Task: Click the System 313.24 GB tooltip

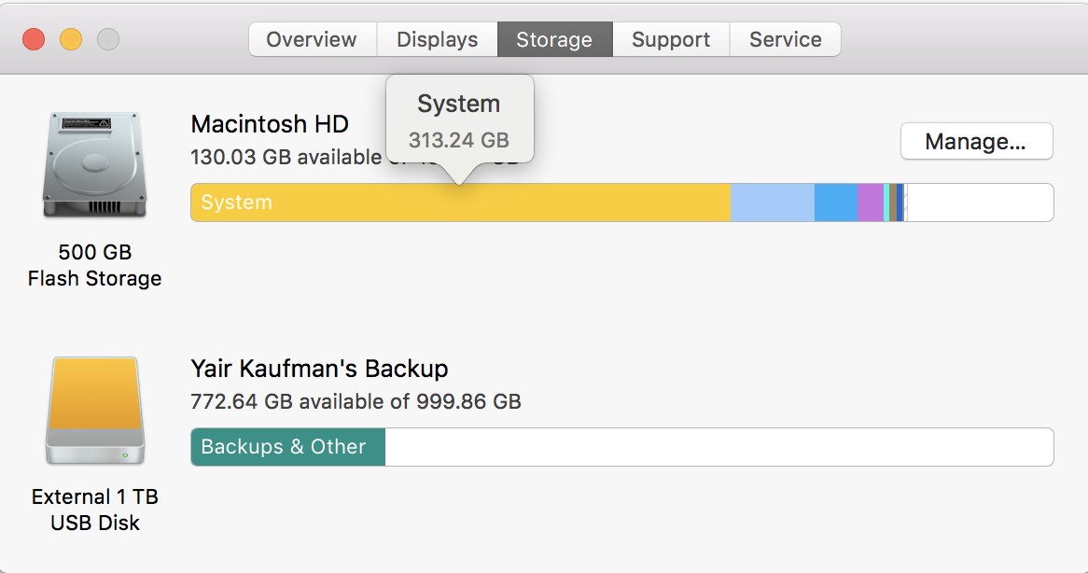Action: click(x=459, y=119)
